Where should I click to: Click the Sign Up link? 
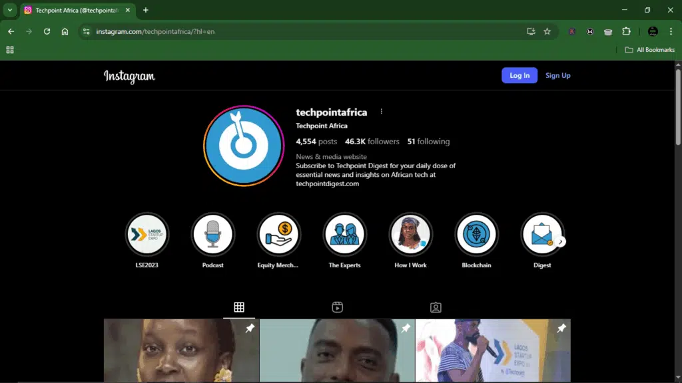pos(557,75)
